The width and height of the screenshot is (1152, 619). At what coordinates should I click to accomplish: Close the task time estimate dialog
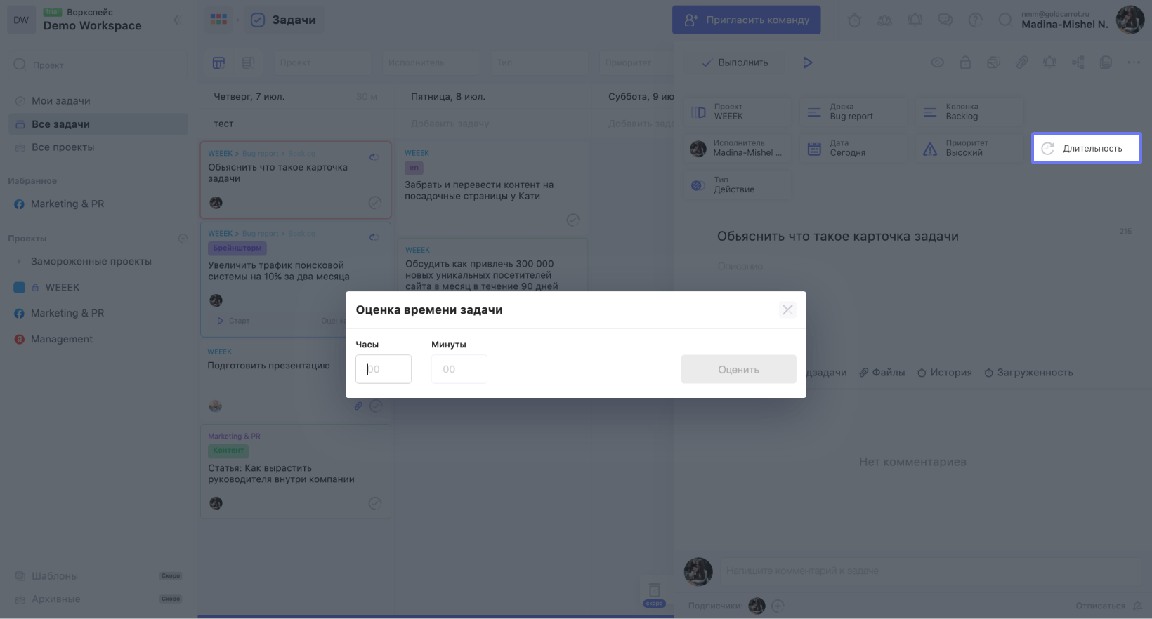point(787,309)
